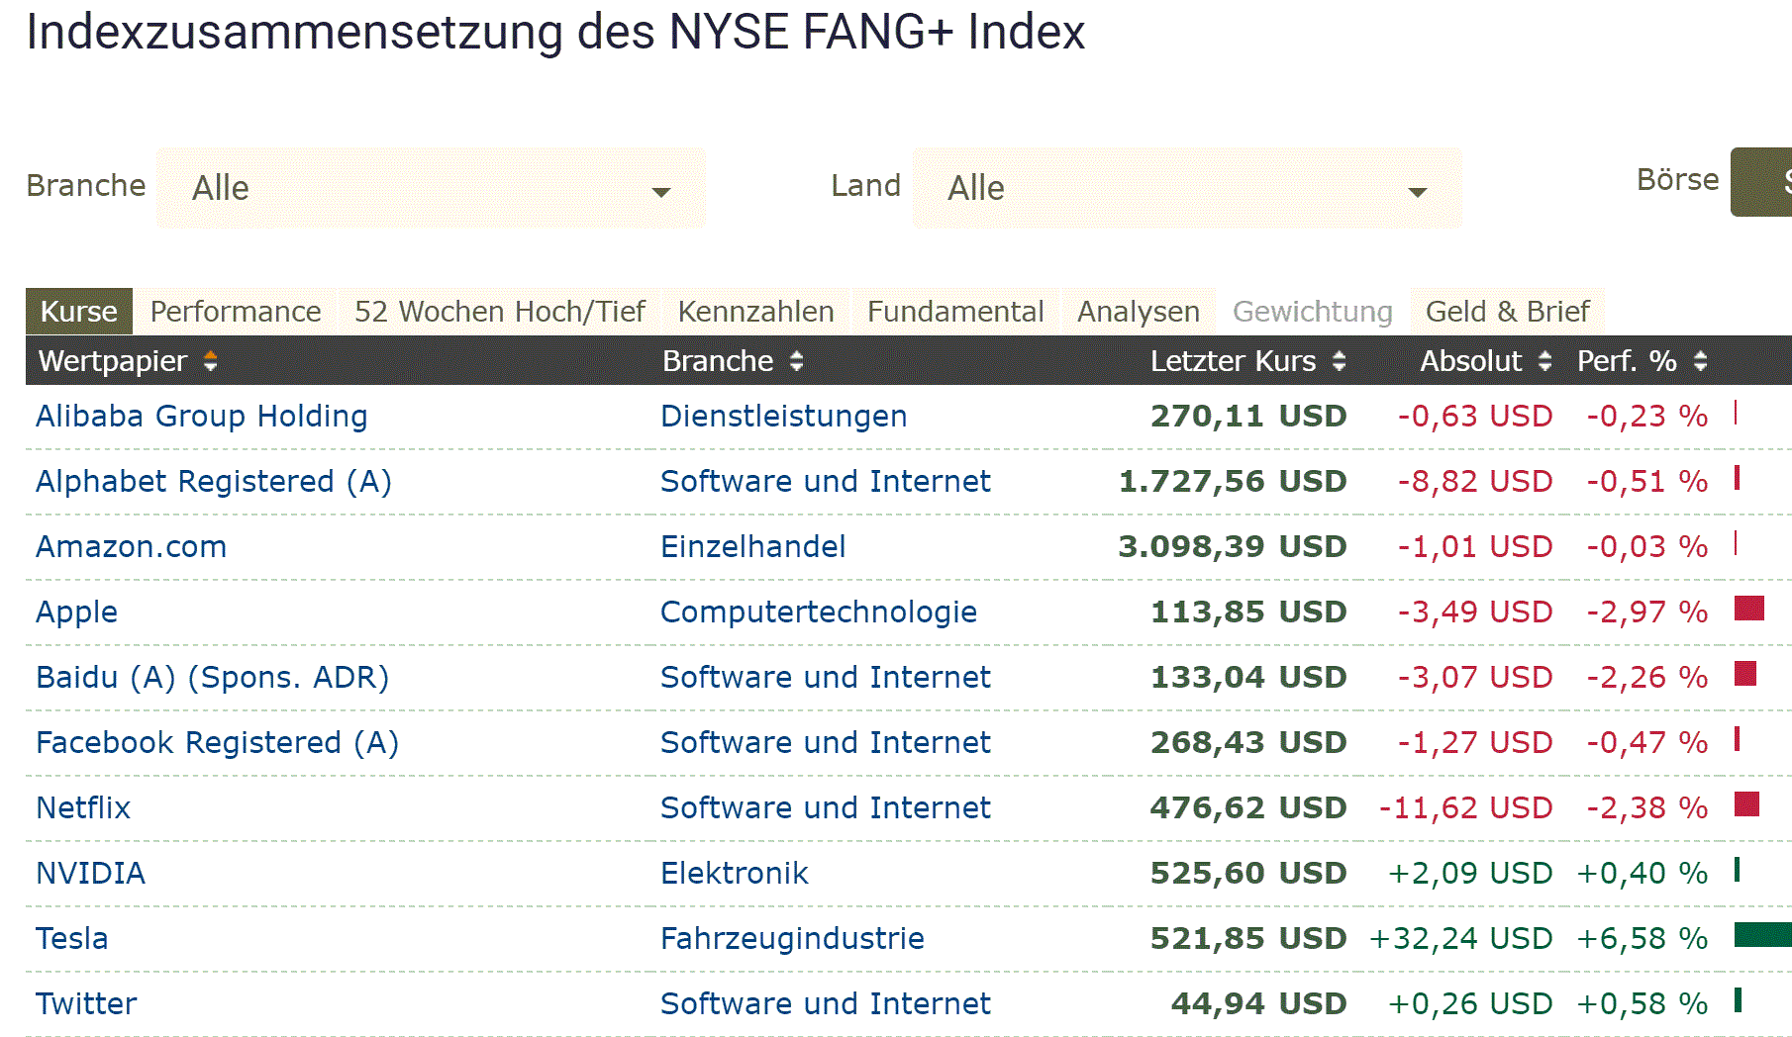
Task: Open the Fahrzeugindustrie sector link
Action: [792, 939]
